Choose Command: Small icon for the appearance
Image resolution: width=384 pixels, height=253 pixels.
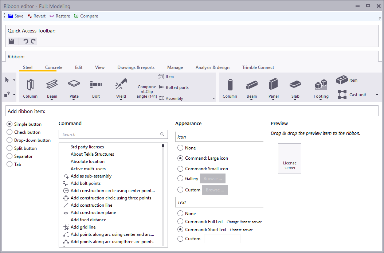pyautogui.click(x=180, y=168)
